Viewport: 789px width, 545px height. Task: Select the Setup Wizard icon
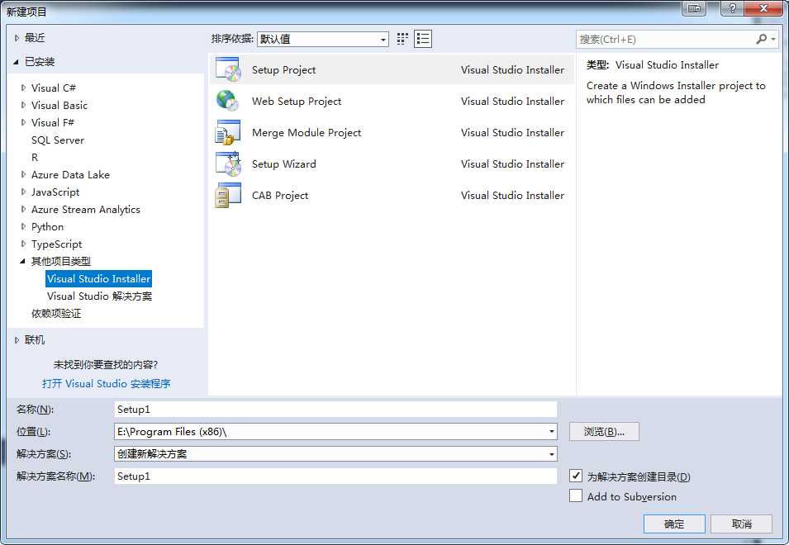229,163
